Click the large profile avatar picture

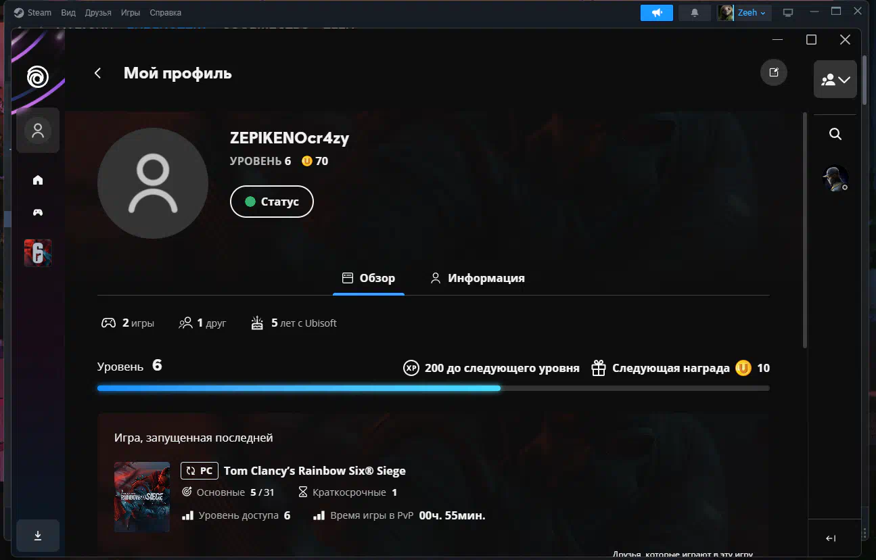(x=153, y=183)
